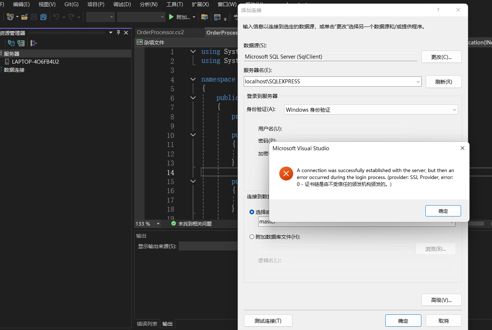Screen dimensions: 492x330
Task: Open the Redo history dropdown arrow
Action: click(x=79, y=17)
